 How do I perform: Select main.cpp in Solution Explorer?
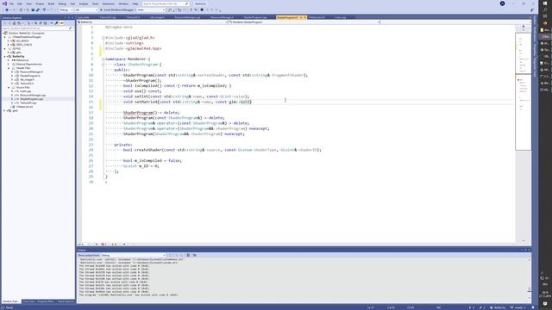coord(25,91)
